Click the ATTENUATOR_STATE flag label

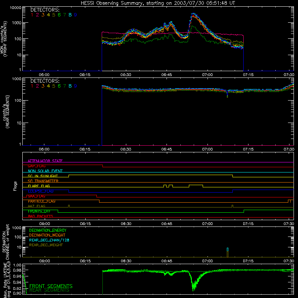pyautogui.click(x=45, y=161)
